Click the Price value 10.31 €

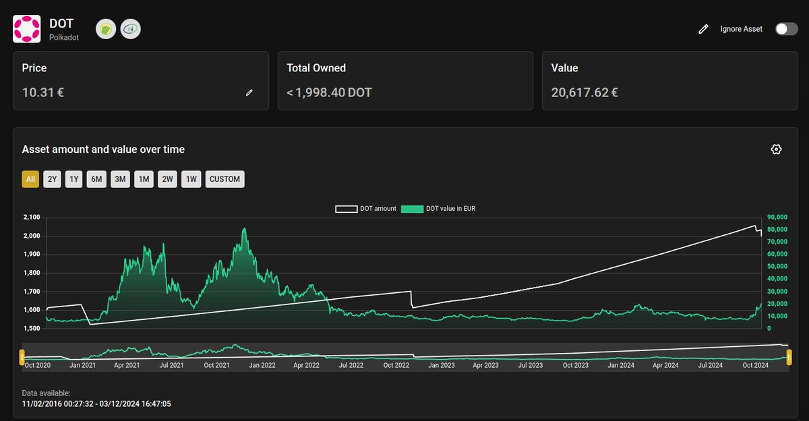pos(43,92)
